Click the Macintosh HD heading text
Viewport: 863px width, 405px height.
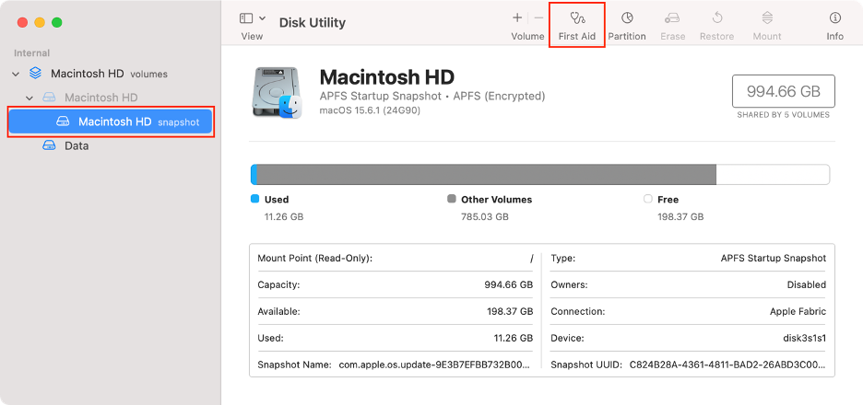(387, 76)
